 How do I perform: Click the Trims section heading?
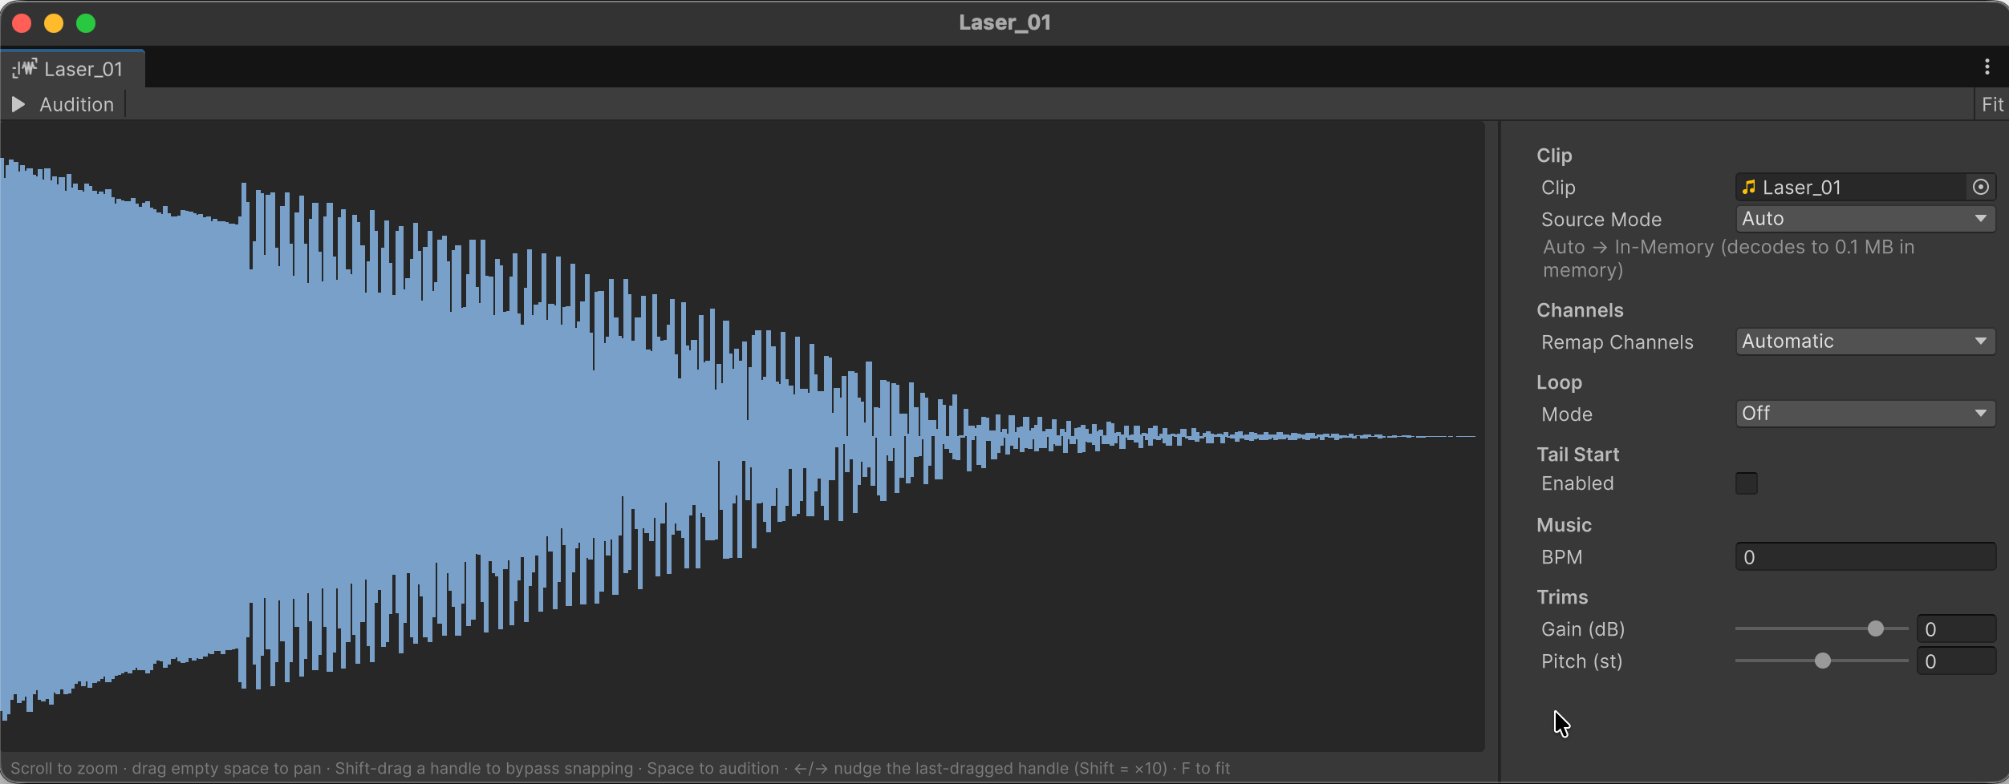1562,597
